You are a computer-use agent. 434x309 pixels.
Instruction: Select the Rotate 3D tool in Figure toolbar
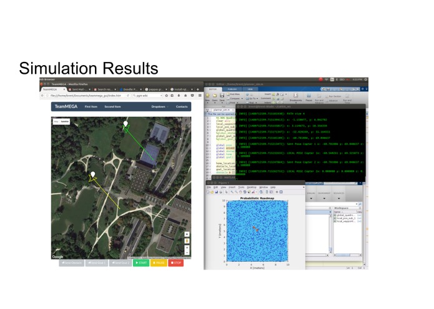click(245, 192)
